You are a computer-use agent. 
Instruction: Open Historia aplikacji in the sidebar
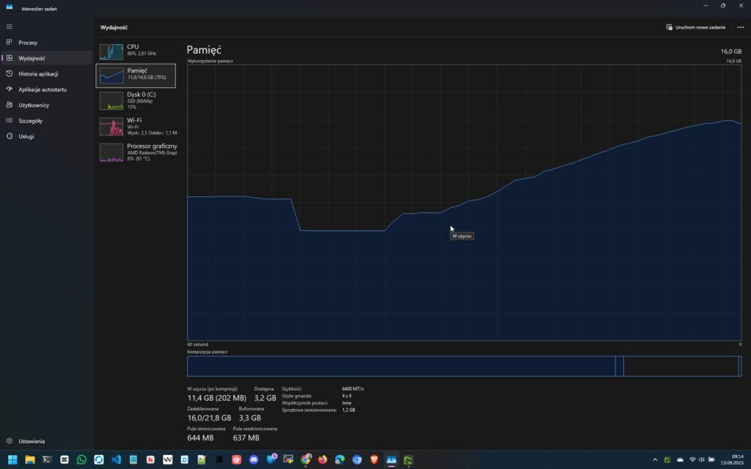click(x=38, y=74)
